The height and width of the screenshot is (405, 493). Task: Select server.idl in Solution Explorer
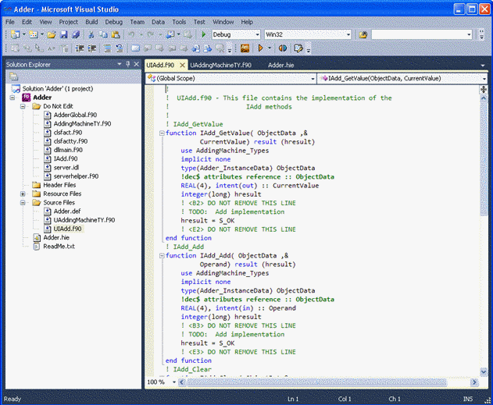[66, 168]
